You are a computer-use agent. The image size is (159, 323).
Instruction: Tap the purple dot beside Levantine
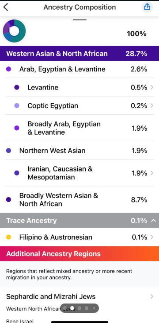tap(17, 87)
